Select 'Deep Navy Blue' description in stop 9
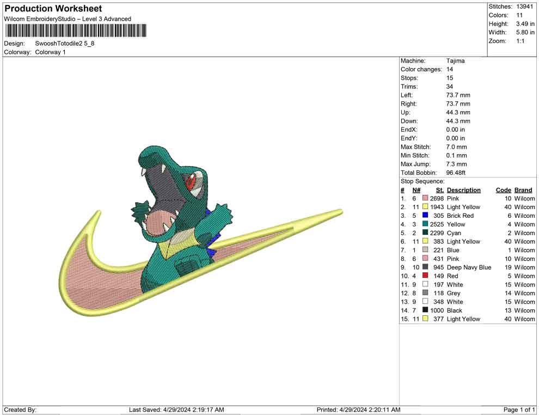 (469, 267)
